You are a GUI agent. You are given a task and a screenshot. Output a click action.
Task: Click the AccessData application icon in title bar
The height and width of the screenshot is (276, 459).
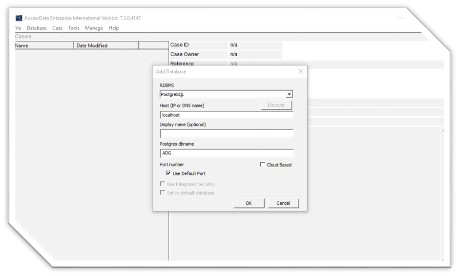click(x=19, y=18)
